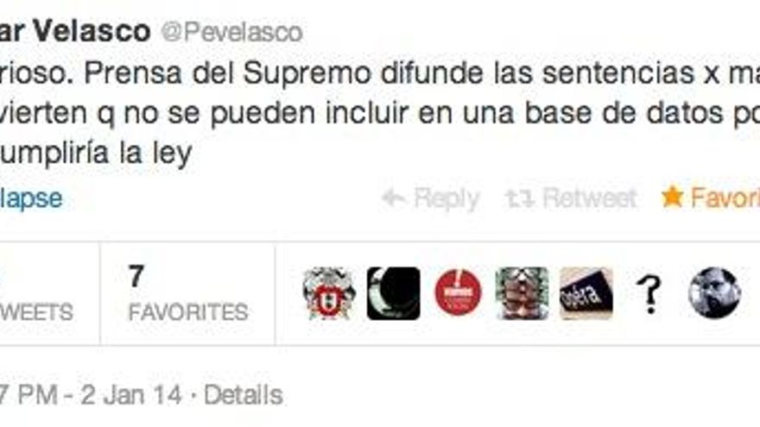Click the Retweet arrows icon

click(520, 198)
